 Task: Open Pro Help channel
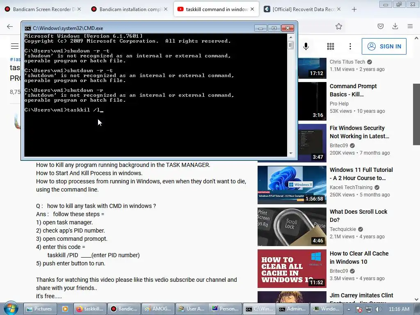(x=339, y=104)
